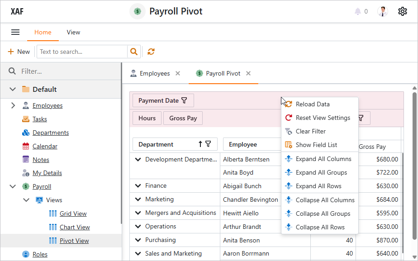
Task: Collapse the Operations row group
Action: [138, 226]
